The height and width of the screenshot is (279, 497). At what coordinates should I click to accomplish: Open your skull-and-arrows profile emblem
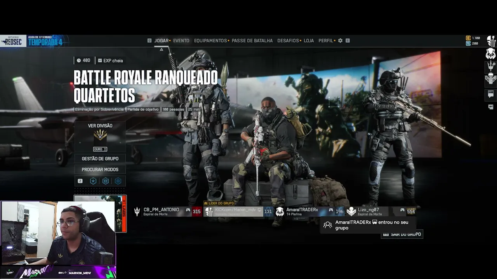coord(491,41)
